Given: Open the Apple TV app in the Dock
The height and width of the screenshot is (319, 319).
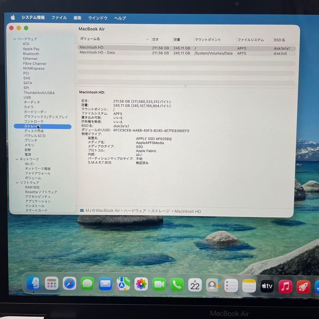Looking at the screenshot, I should coord(266,286).
